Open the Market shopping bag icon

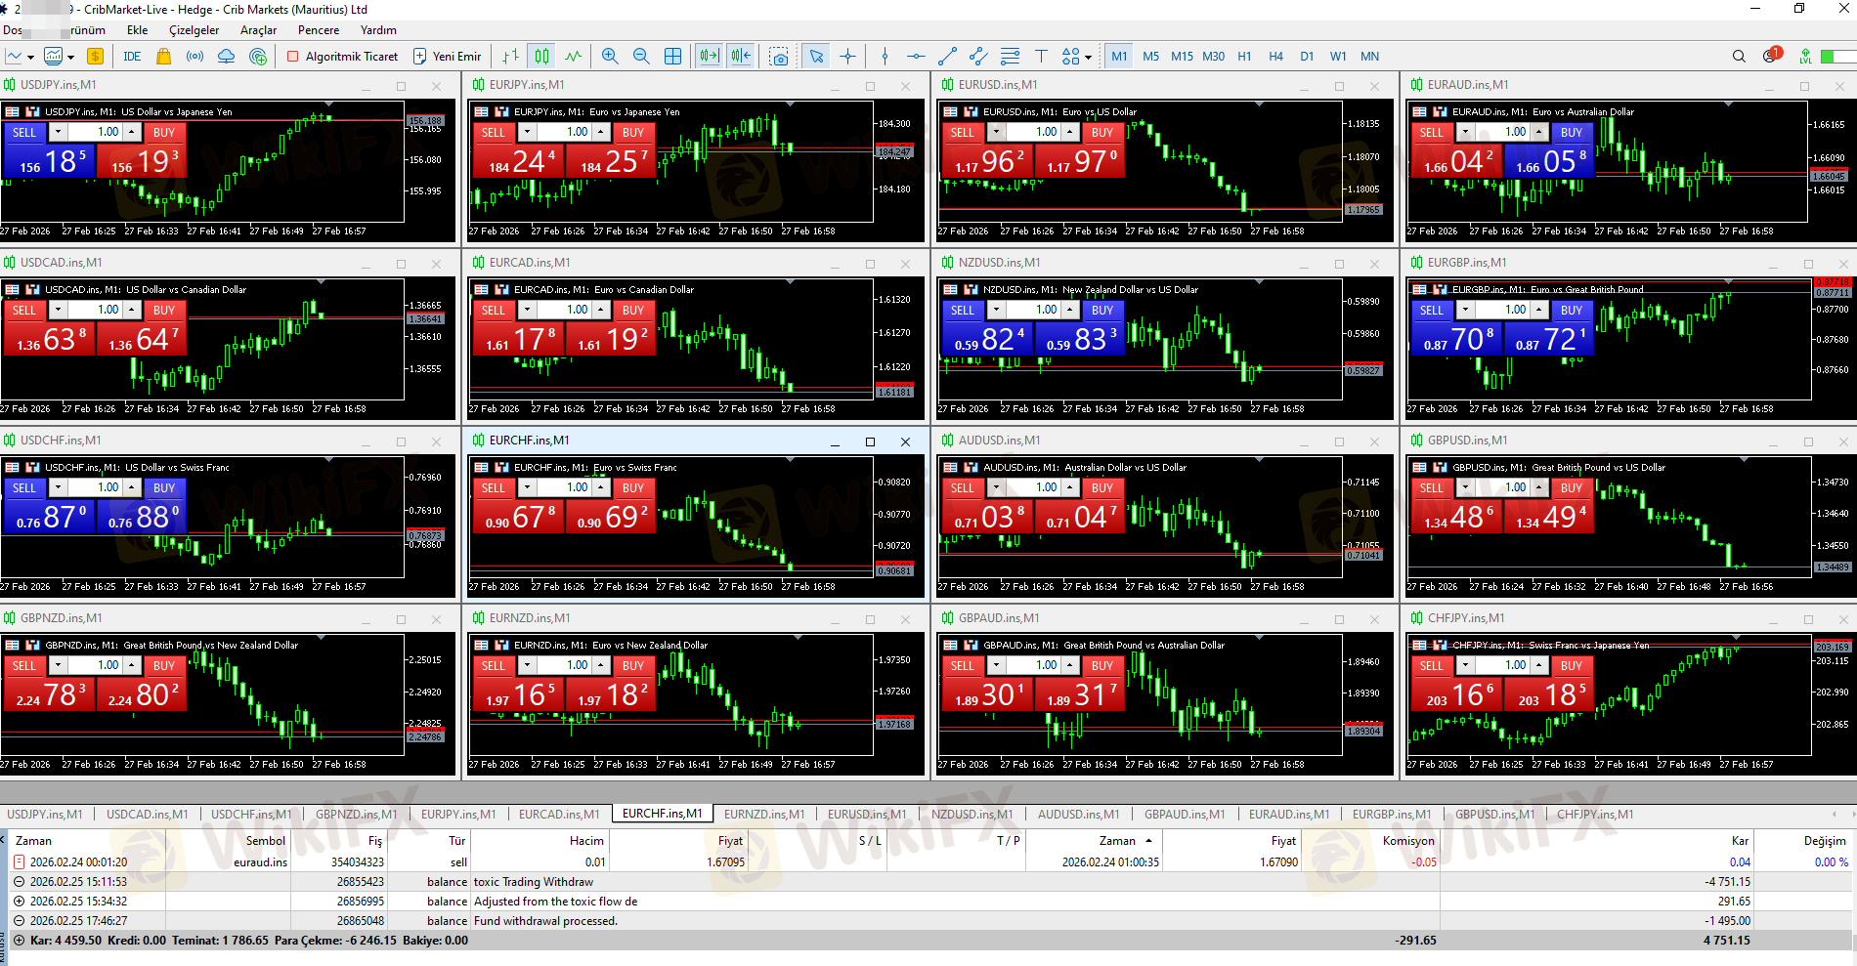coord(163,57)
